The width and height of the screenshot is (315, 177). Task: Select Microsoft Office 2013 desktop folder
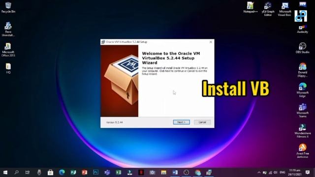[8, 50]
